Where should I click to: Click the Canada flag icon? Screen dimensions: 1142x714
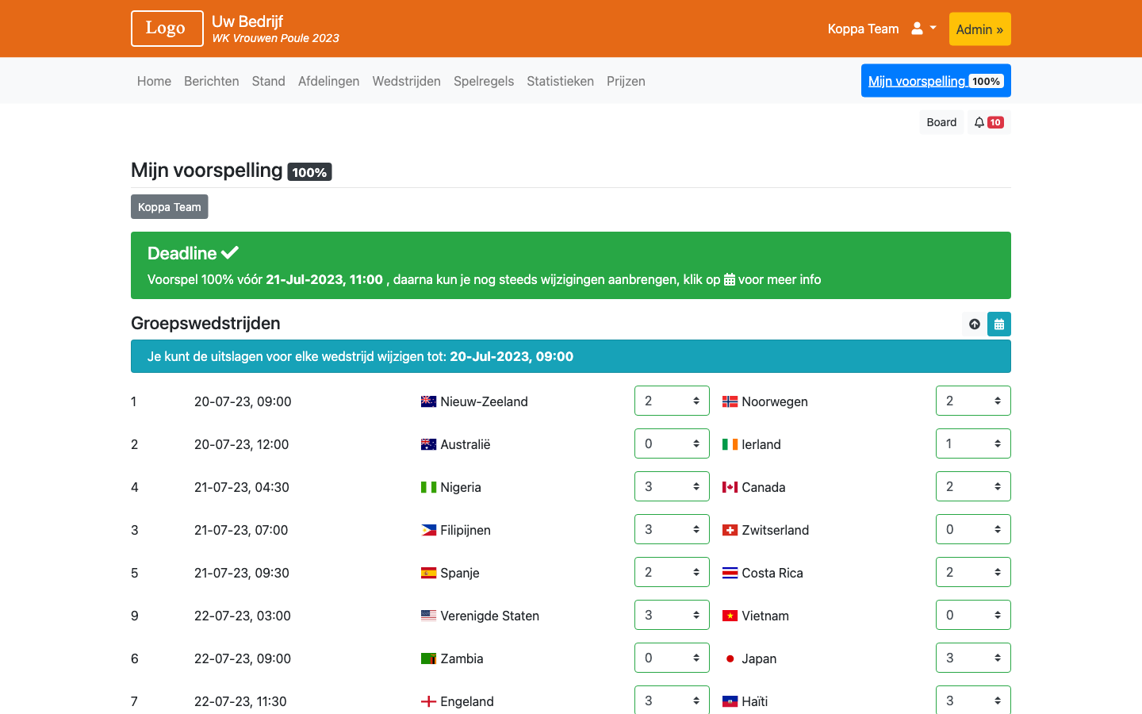(730, 487)
